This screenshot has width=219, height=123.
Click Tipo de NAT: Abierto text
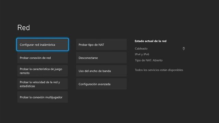pos(149,60)
